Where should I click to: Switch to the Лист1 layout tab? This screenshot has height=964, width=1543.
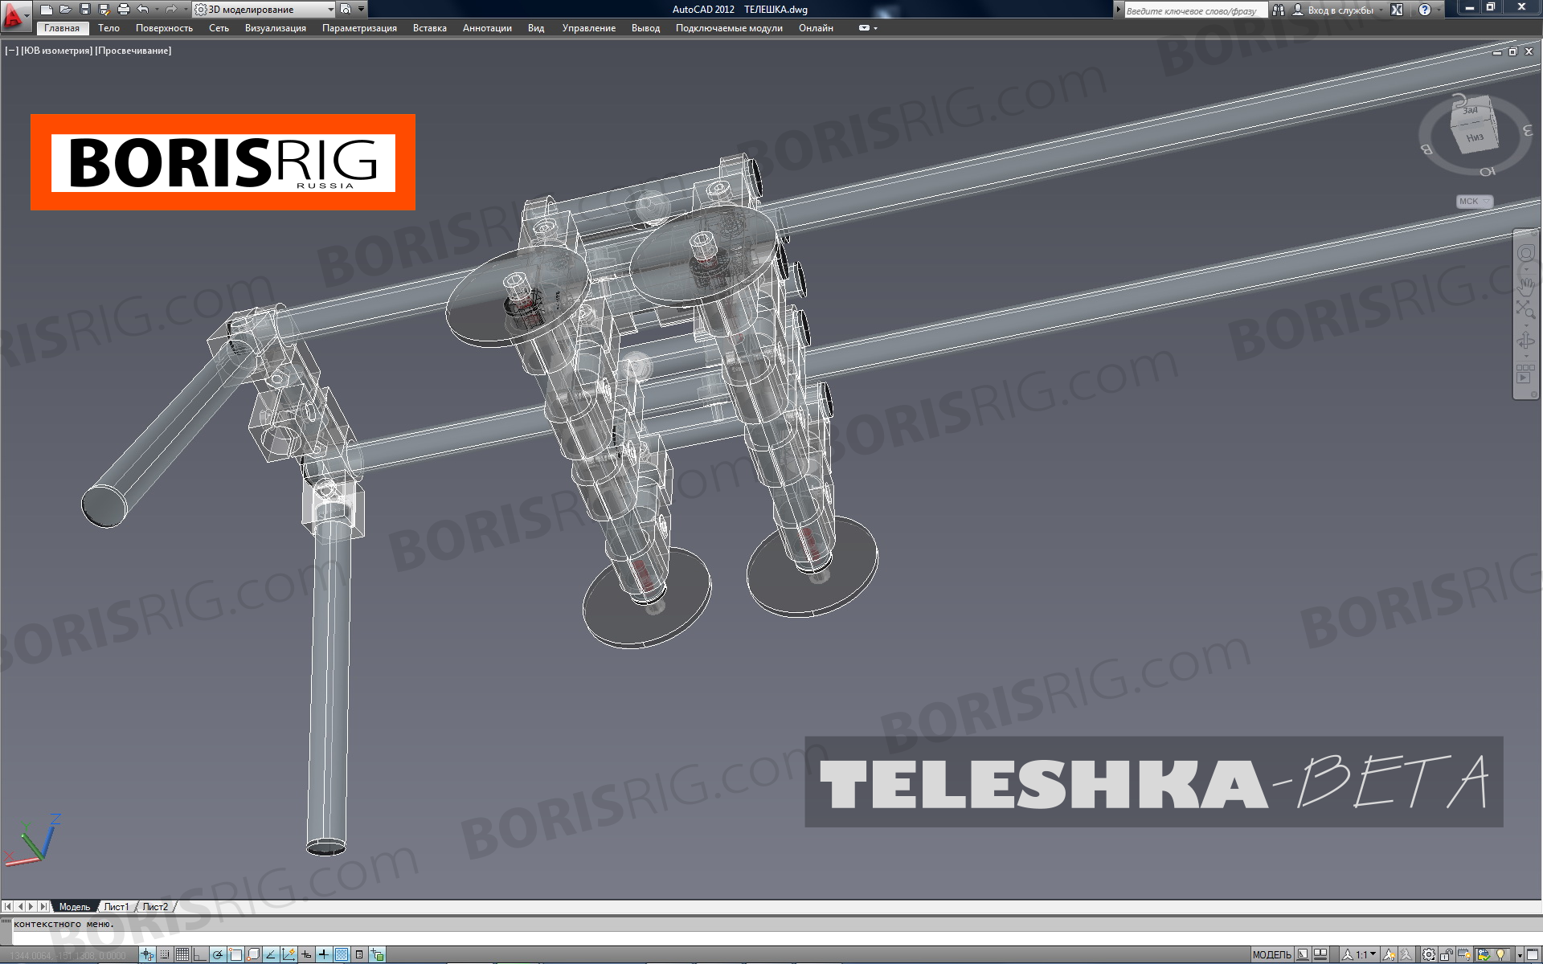click(x=117, y=907)
